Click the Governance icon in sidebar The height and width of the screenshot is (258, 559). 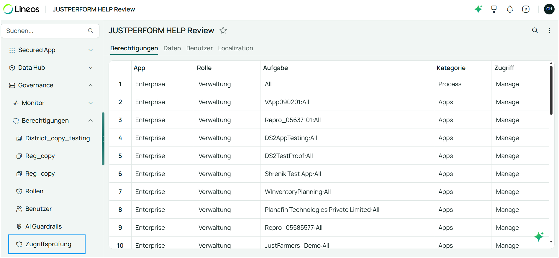click(x=12, y=85)
